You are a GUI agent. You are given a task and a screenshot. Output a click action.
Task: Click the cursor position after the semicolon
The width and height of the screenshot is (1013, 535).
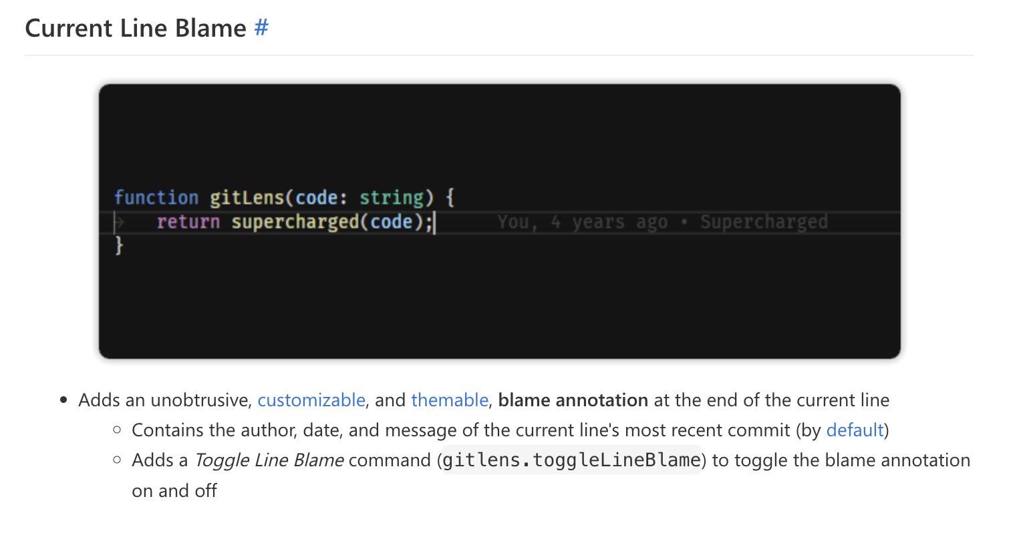click(x=436, y=221)
